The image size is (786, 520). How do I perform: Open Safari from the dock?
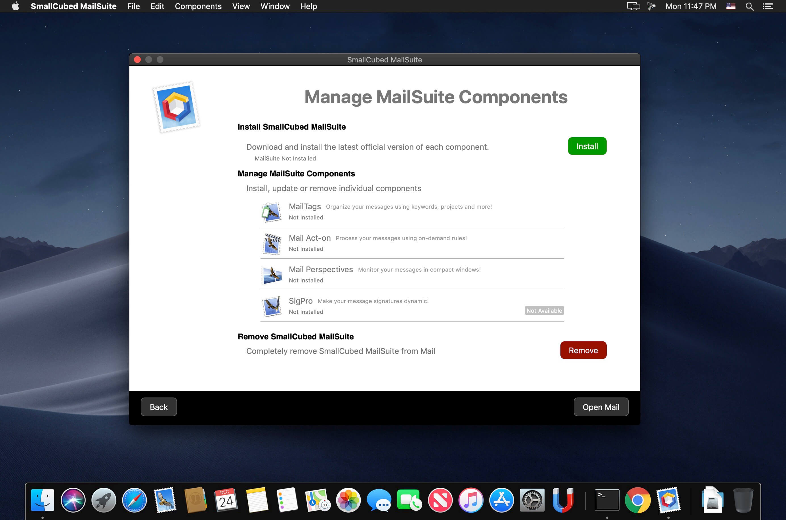point(134,500)
